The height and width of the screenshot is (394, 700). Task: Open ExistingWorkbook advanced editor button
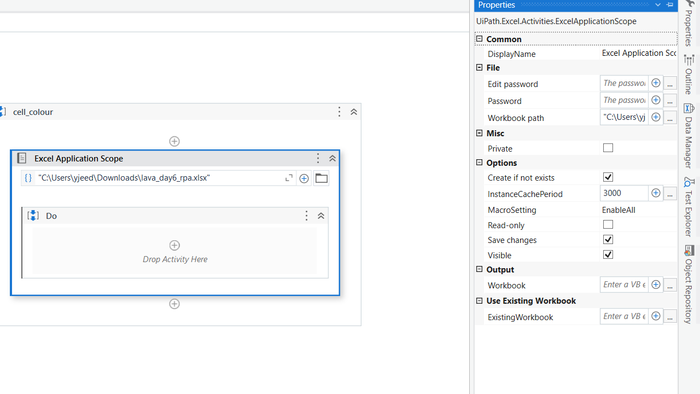670,316
